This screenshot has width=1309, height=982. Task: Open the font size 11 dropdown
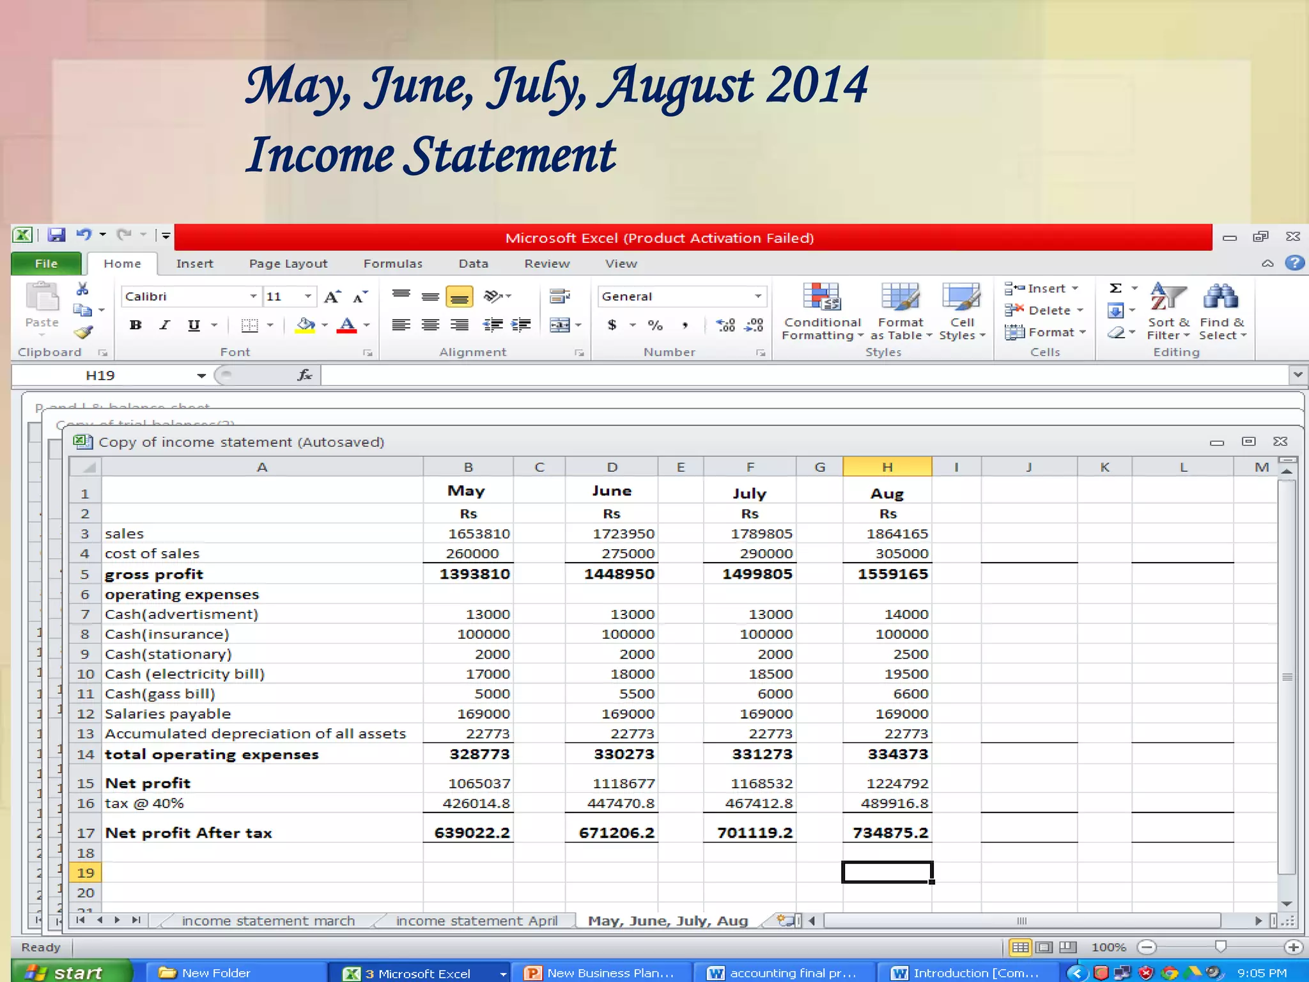(308, 296)
